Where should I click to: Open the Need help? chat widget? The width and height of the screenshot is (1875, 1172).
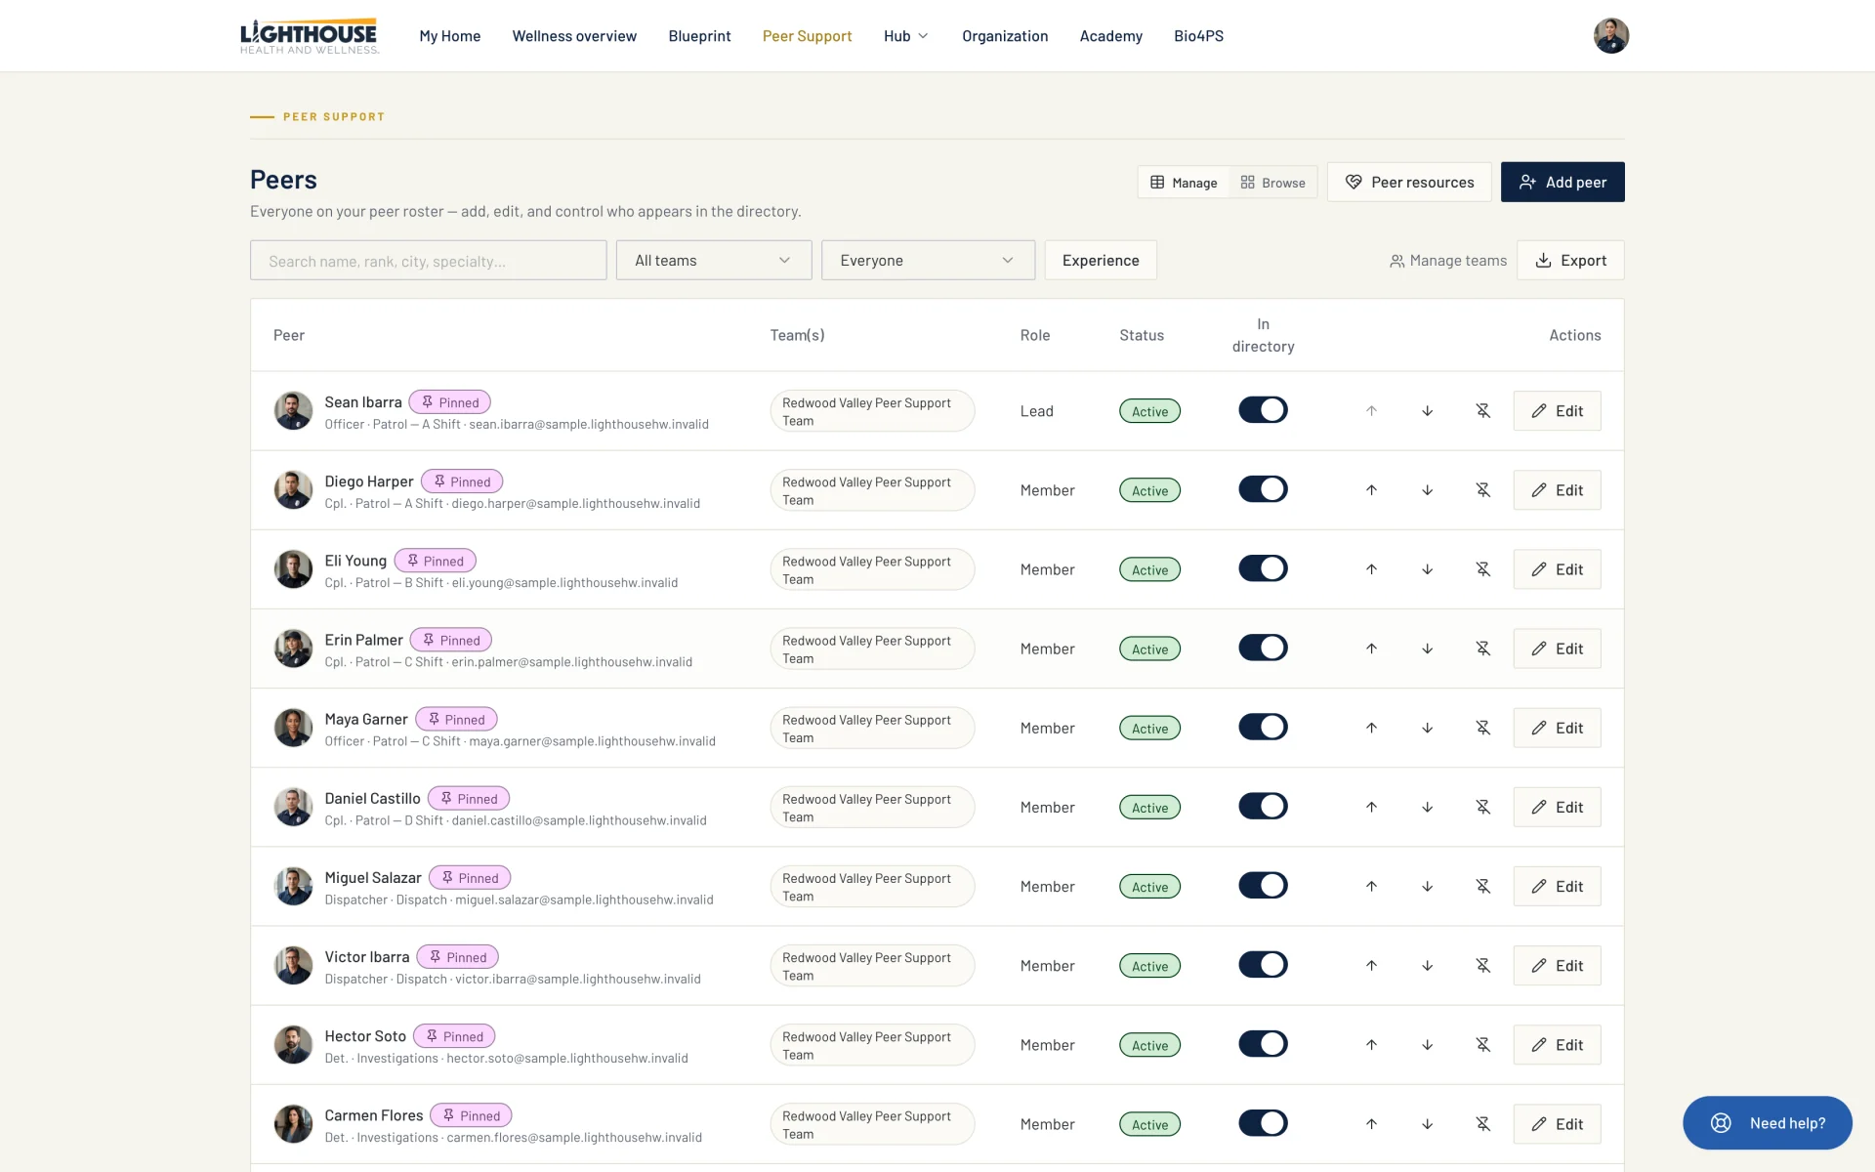[x=1767, y=1123]
